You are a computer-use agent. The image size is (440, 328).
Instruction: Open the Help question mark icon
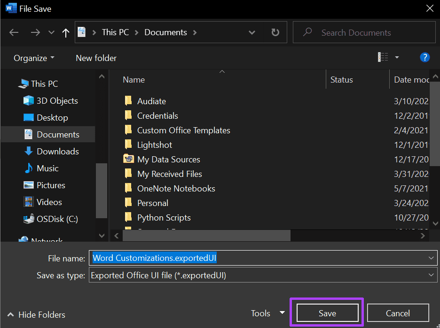[424, 58]
